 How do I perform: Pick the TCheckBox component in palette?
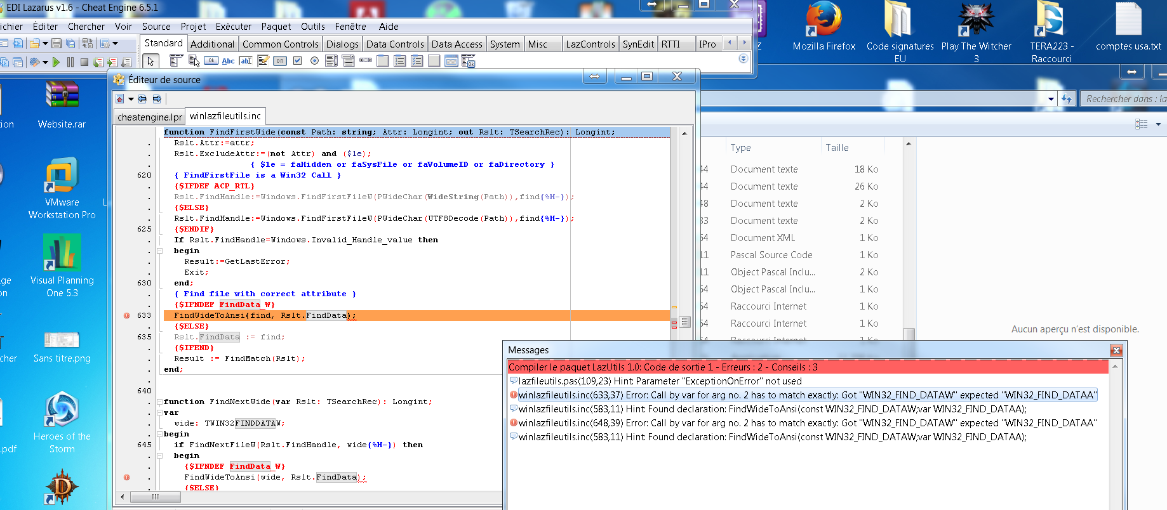297,61
